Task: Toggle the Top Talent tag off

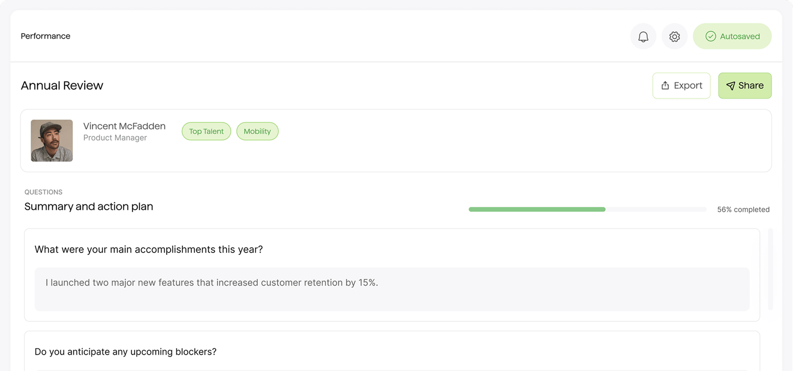Action: [206, 131]
